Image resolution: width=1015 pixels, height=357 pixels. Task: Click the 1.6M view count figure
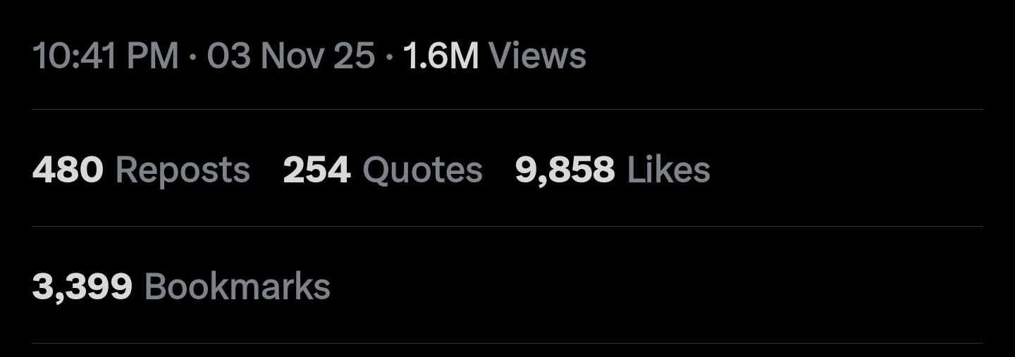pos(441,56)
